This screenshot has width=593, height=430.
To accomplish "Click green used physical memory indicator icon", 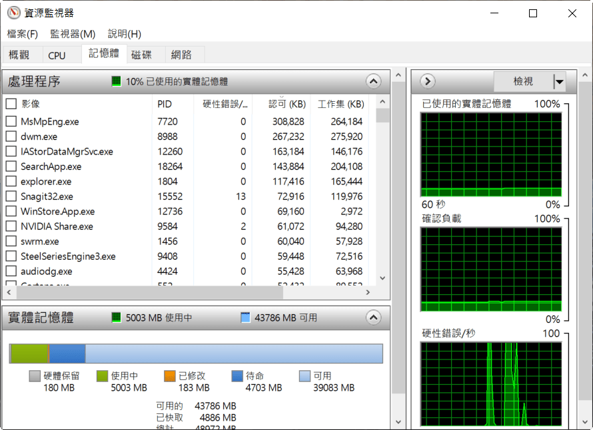I will click(116, 81).
